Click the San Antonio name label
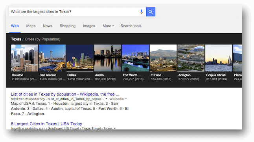 coord(48,75)
